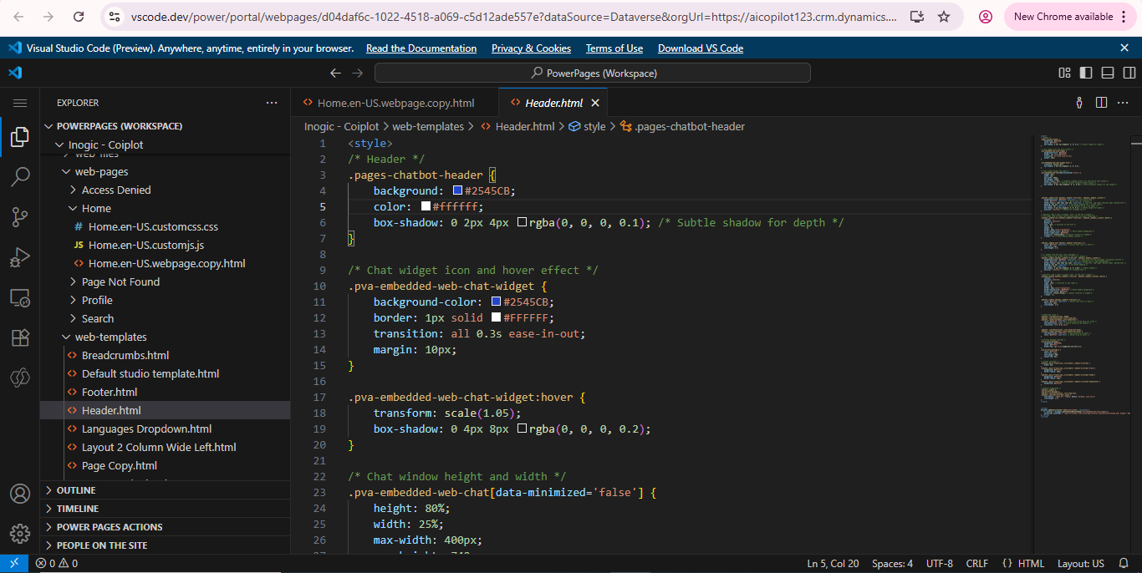Open the Extensions view
Screen dimensions: 1142x573
(20, 337)
